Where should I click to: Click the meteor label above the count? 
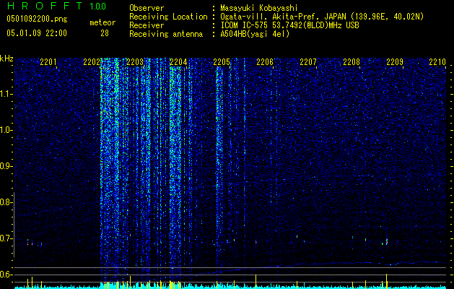point(102,22)
